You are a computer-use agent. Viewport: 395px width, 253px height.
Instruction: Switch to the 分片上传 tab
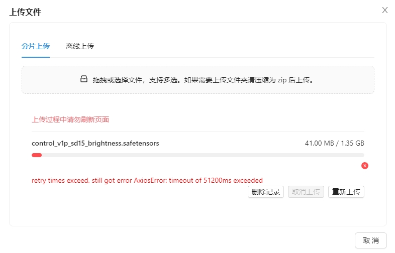click(36, 46)
